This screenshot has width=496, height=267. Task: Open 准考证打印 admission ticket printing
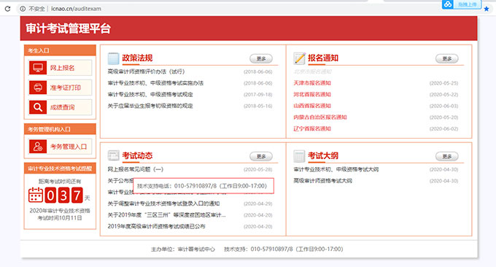coord(60,88)
